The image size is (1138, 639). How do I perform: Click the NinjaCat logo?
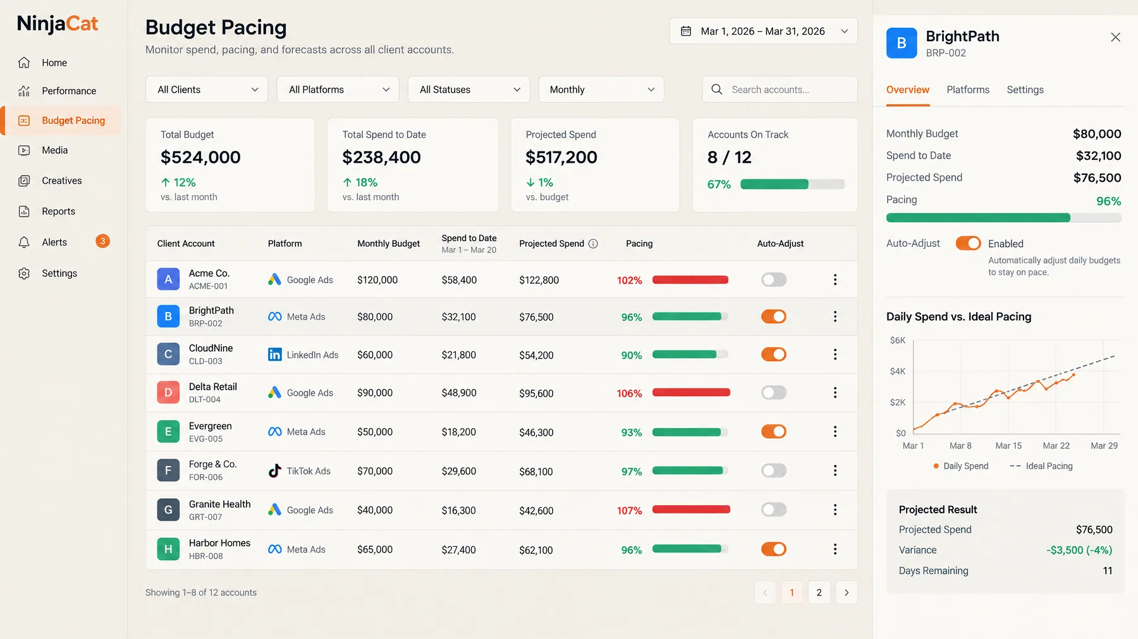pyautogui.click(x=58, y=24)
